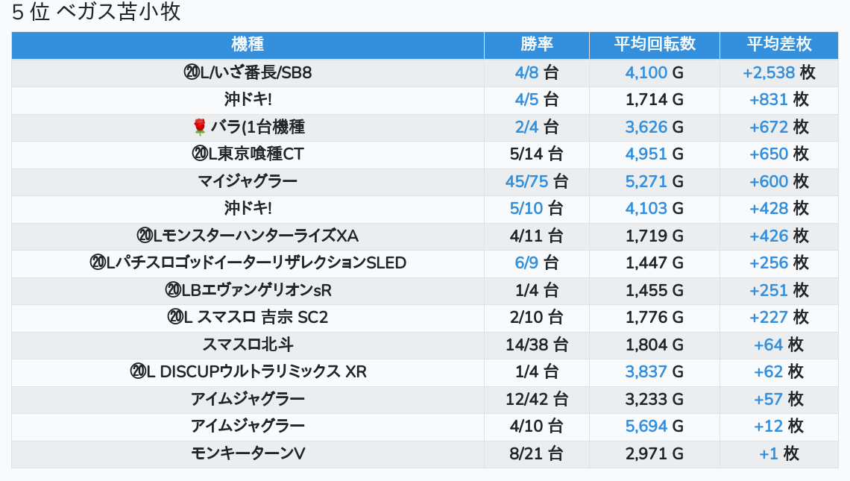Viewport: 850px width, 481px height.
Task: Select the 4/11 台 win rate
Action: (x=537, y=236)
